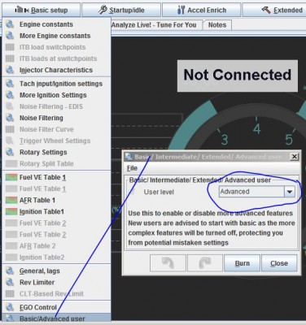This screenshot has width=306, height=325.
Task: Choose Tach input/ignition settings
Action: click(56, 84)
